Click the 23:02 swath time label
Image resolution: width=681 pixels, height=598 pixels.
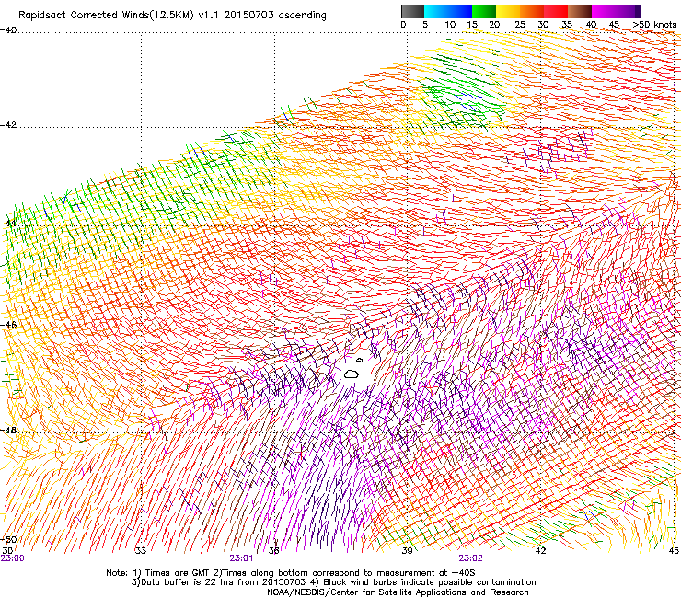click(471, 558)
